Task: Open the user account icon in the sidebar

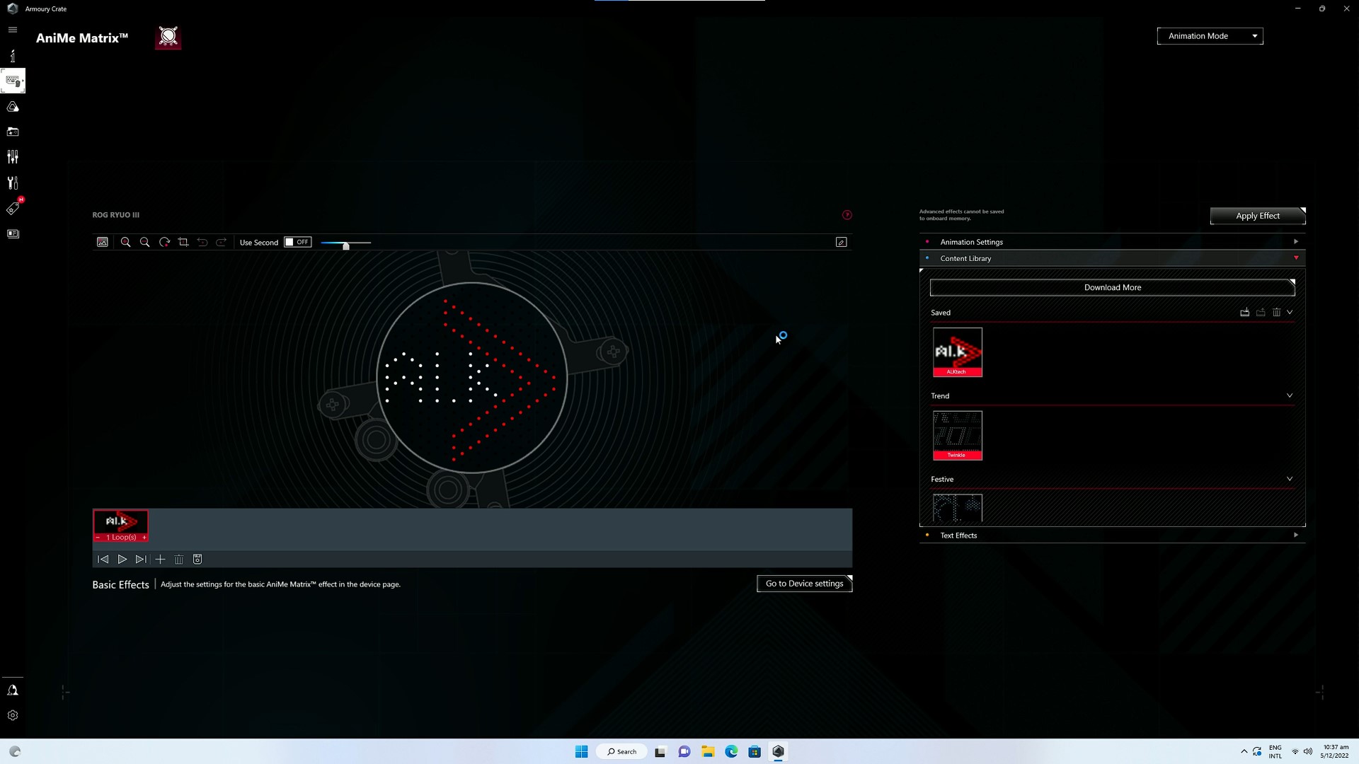Action: (13, 690)
